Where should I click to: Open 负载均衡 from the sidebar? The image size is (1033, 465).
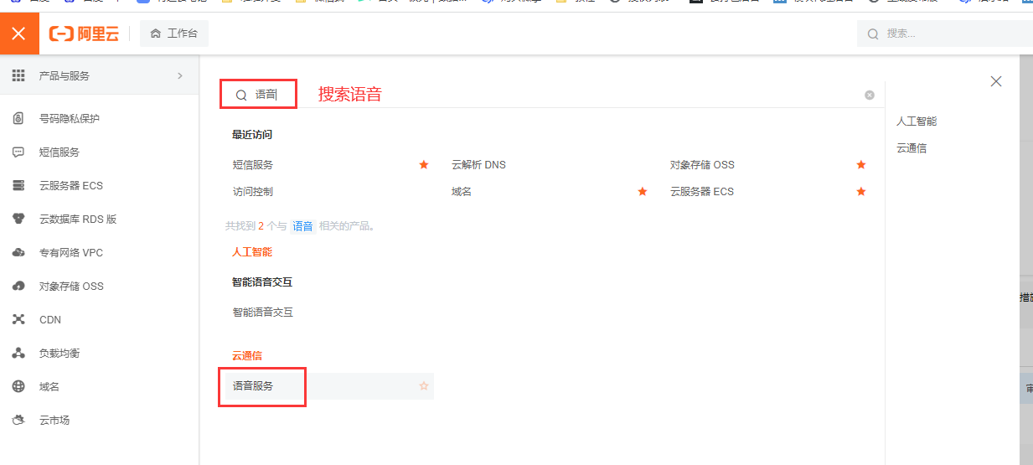(59, 354)
